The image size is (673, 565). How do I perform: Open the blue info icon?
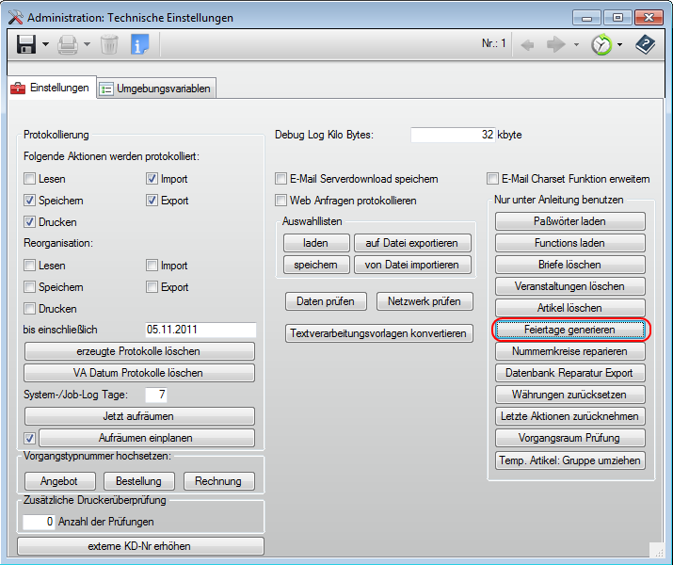139,43
